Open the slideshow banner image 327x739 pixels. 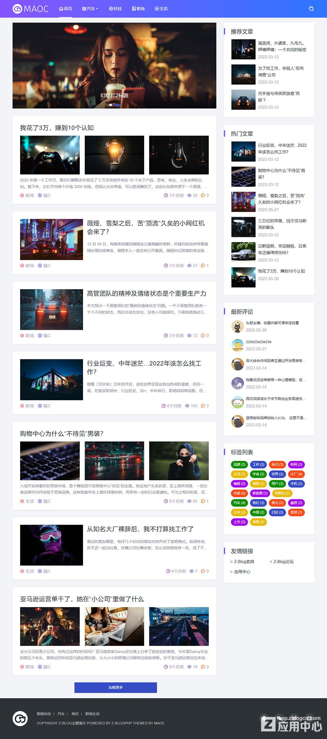coord(114,65)
